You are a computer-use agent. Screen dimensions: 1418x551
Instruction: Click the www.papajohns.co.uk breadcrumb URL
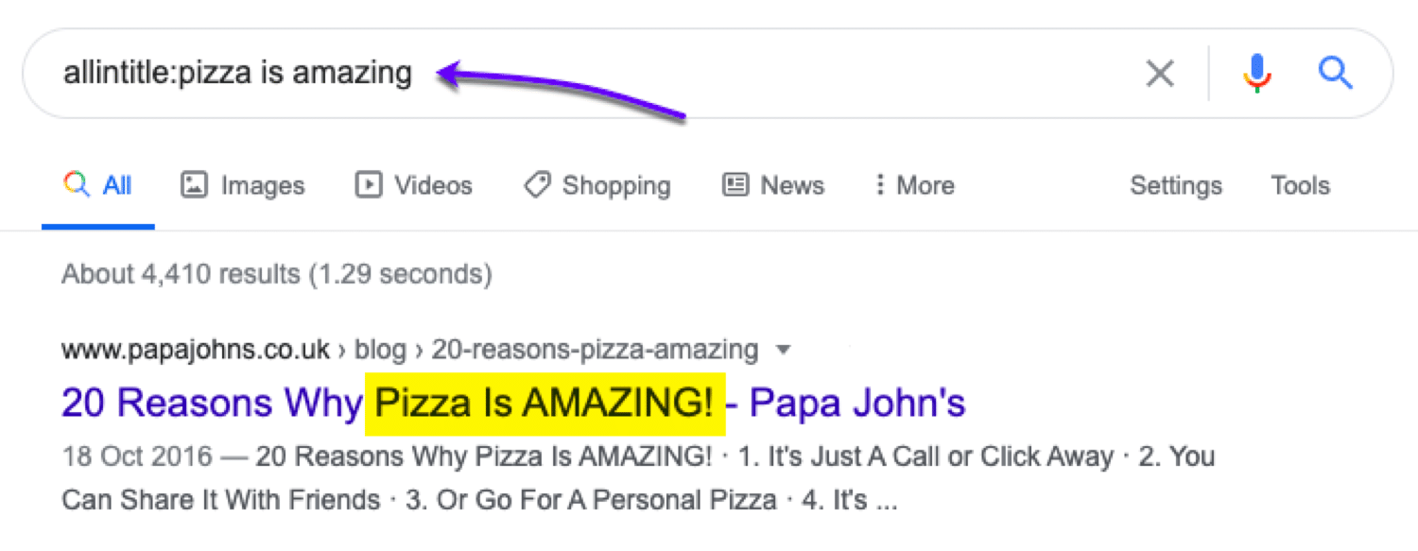coord(196,351)
